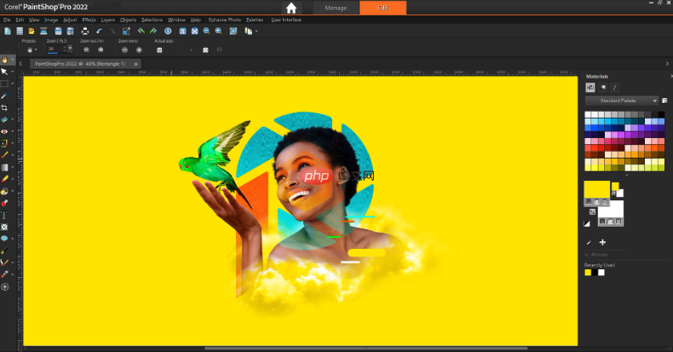
Task: Click the Undo arrow icon
Action: (100, 31)
